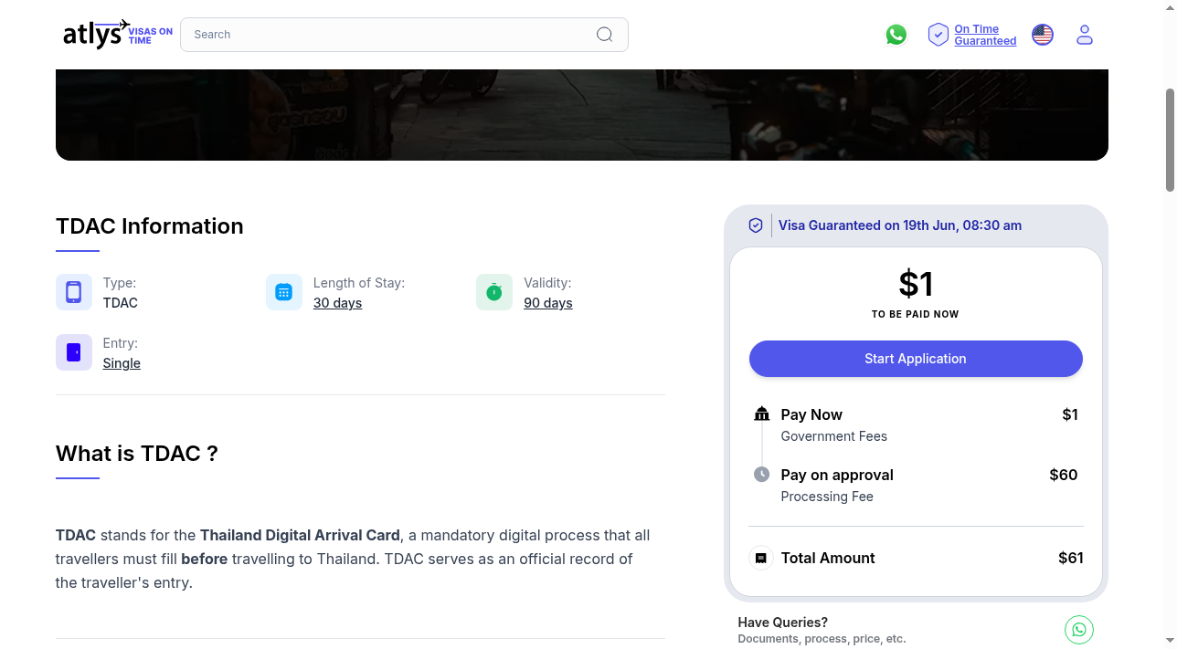Click the Single entry link
Image resolution: width=1177 pixels, height=649 pixels.
coord(122,363)
